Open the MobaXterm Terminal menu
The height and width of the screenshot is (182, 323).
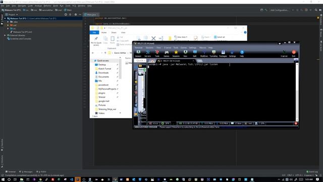pyautogui.click(x=138, y=48)
